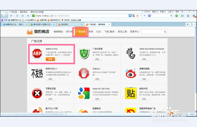
Task: Install the 微博洗刷刷 extension
Action: (144, 79)
